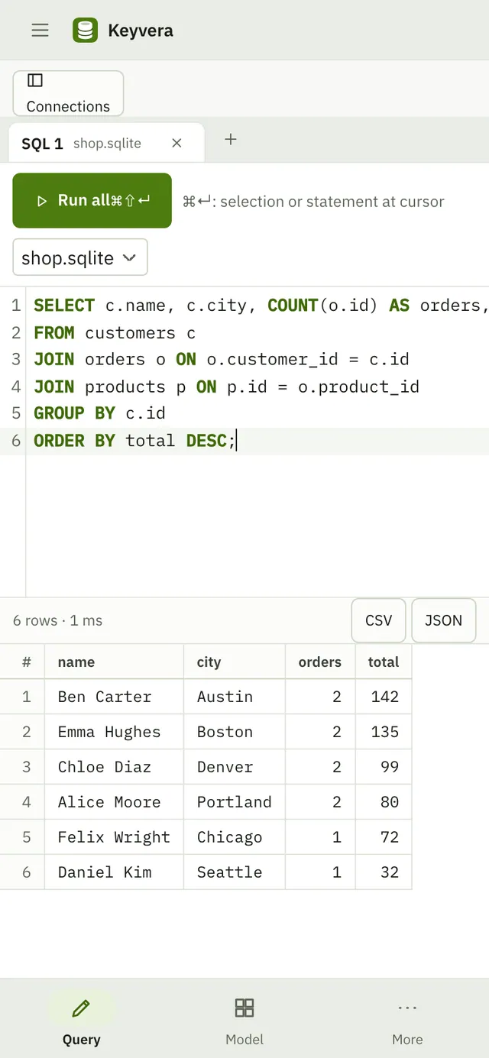This screenshot has width=489, height=1058.
Task: Select the Chicago city cell
Action: [x=235, y=837]
